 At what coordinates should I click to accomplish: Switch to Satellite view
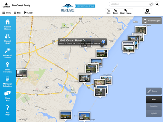[x=153, y=106]
